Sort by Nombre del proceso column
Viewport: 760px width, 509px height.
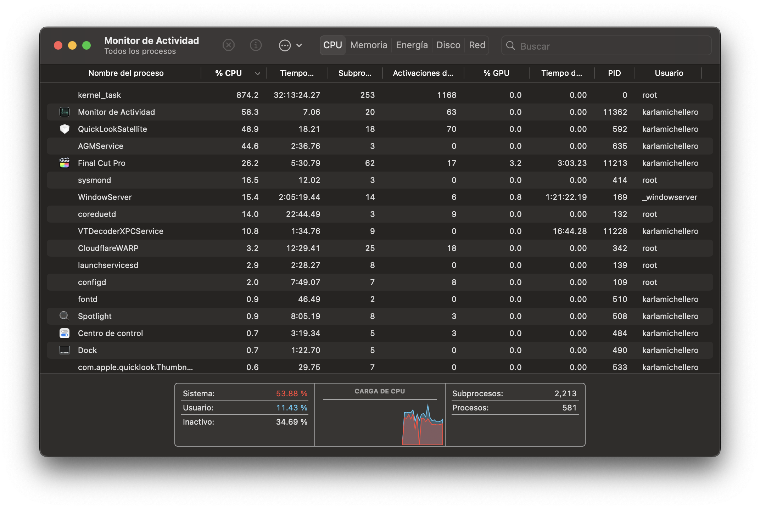[126, 73]
